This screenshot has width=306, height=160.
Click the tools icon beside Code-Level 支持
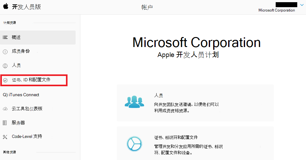tap(5, 137)
